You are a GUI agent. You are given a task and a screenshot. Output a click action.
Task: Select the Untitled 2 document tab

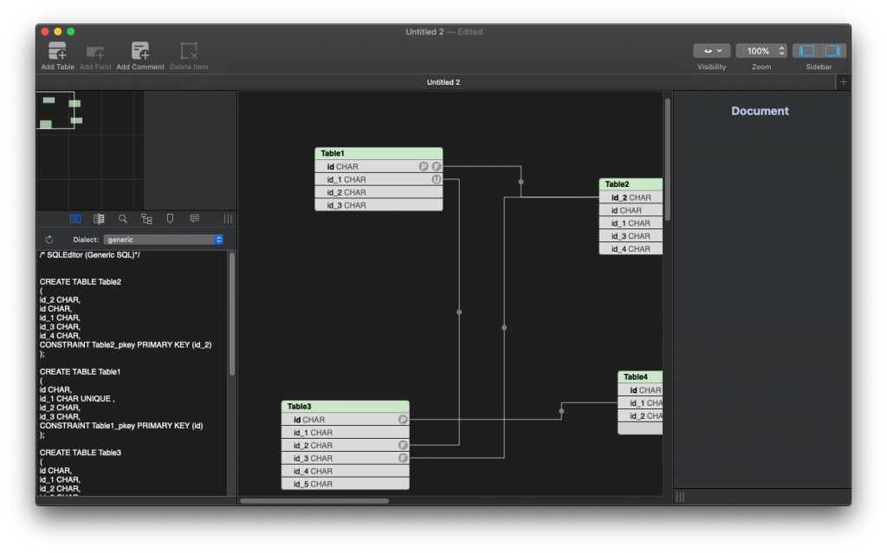pos(443,82)
